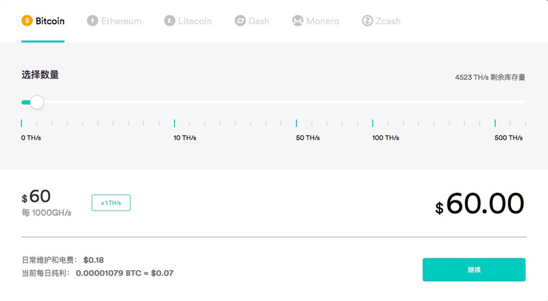This screenshot has width=548, height=301.
Task: Set slider to 500 TH/s tick mark
Action: (495, 123)
